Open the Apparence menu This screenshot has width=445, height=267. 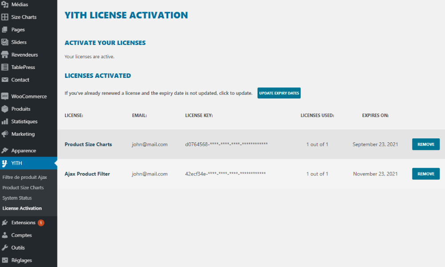tap(24, 150)
